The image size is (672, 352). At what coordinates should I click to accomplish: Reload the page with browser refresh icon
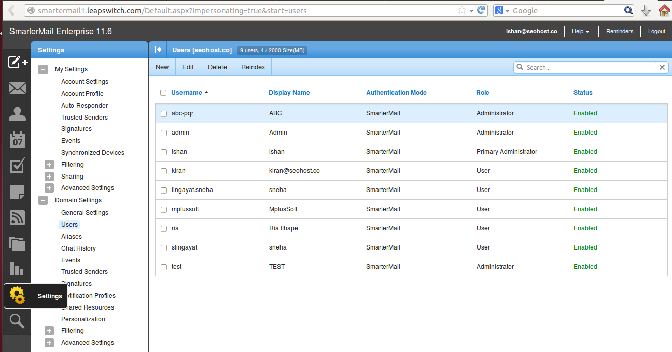click(x=481, y=10)
